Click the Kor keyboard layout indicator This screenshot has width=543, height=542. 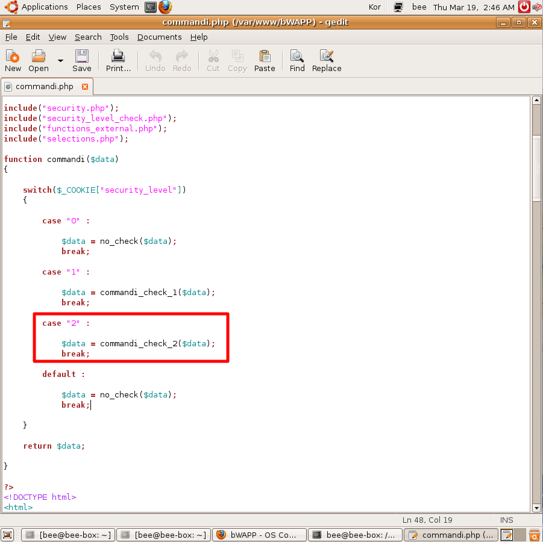[375, 7]
